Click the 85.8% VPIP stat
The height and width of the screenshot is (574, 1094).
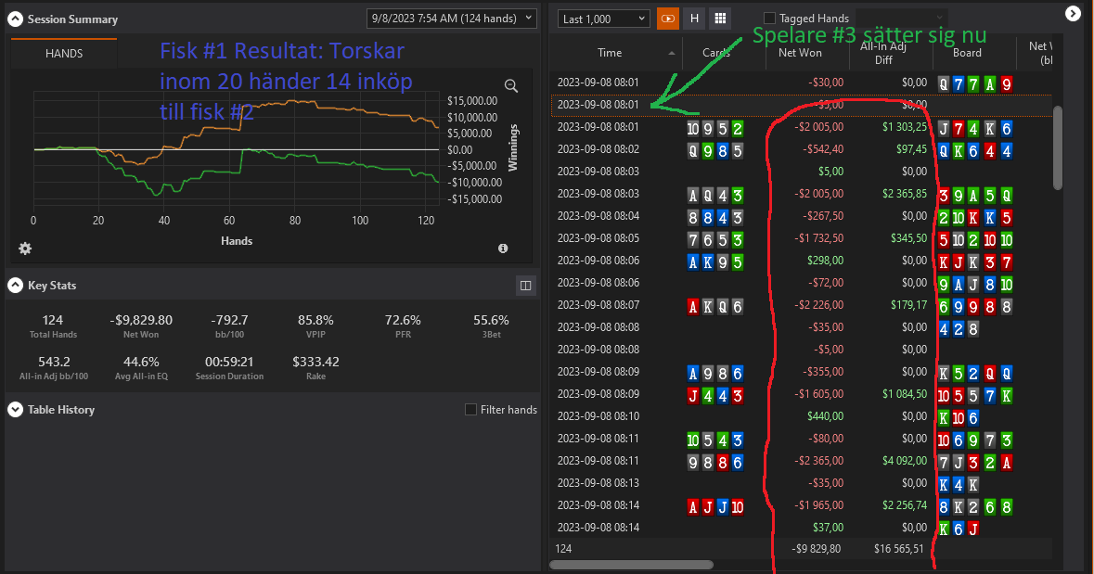[x=315, y=325]
